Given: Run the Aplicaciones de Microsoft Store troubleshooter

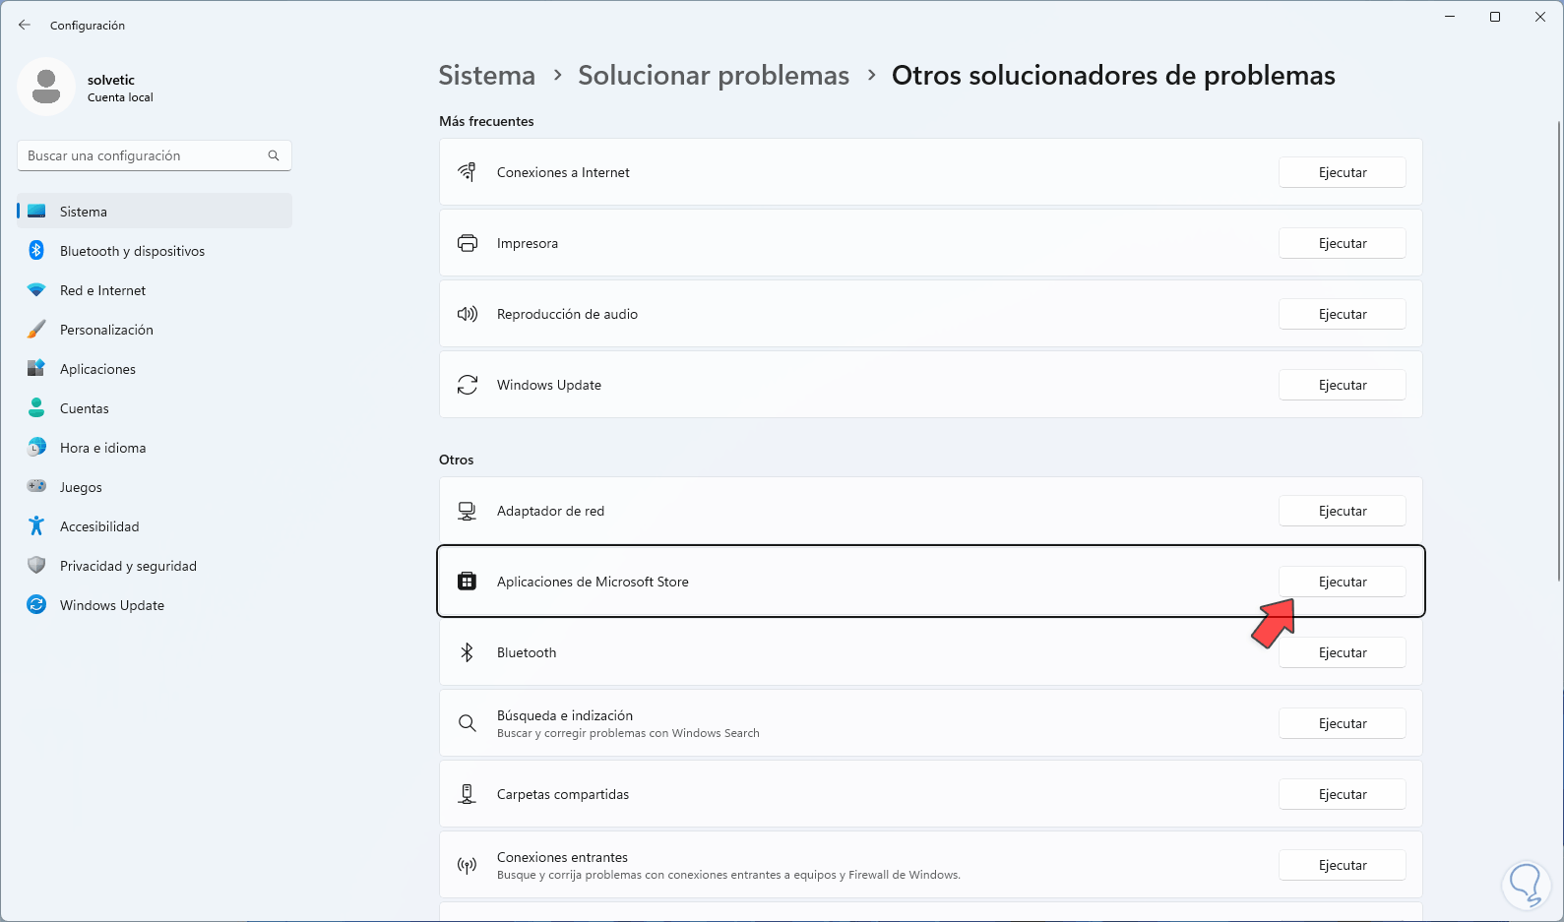Looking at the screenshot, I should pyautogui.click(x=1342, y=582).
